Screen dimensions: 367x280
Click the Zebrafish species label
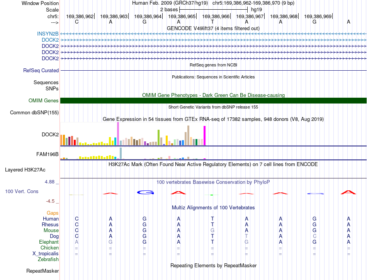48,259
